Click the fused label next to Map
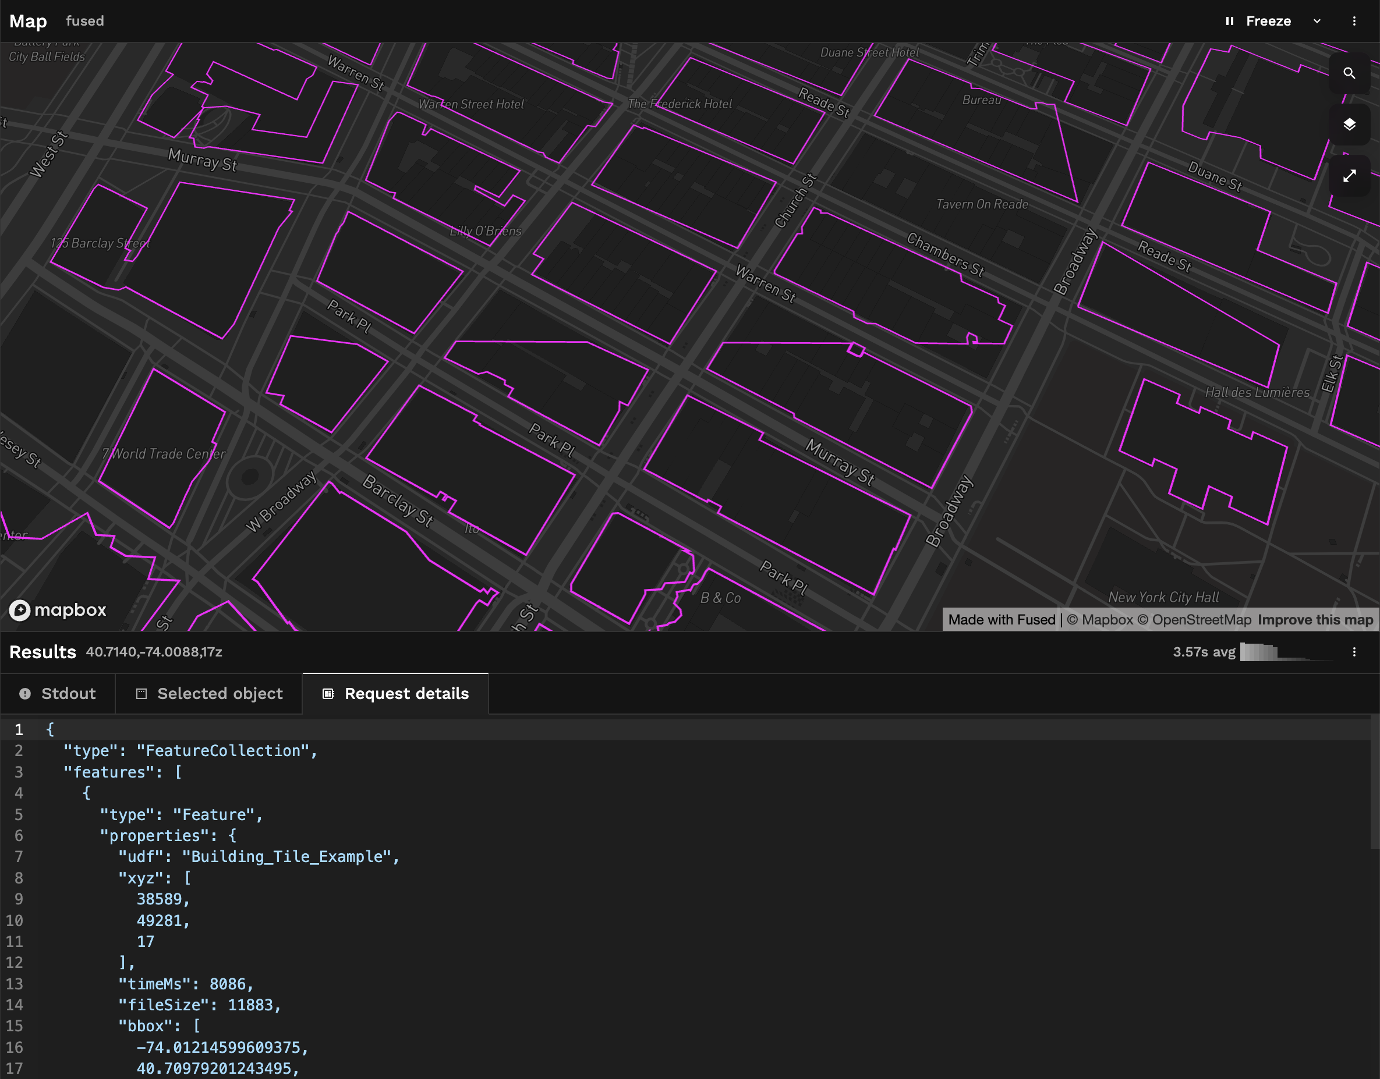This screenshot has height=1079, width=1380. 85,21
